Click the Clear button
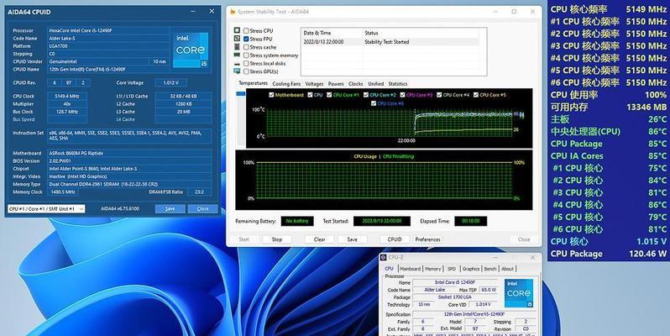 coord(320,239)
